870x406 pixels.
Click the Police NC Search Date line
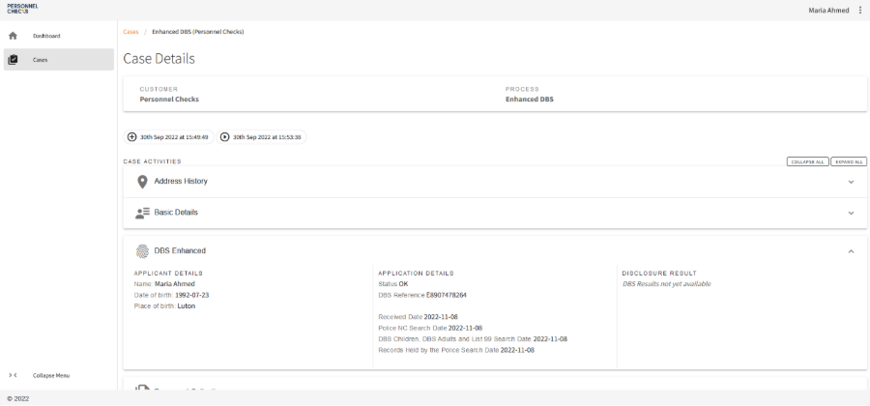coord(430,329)
